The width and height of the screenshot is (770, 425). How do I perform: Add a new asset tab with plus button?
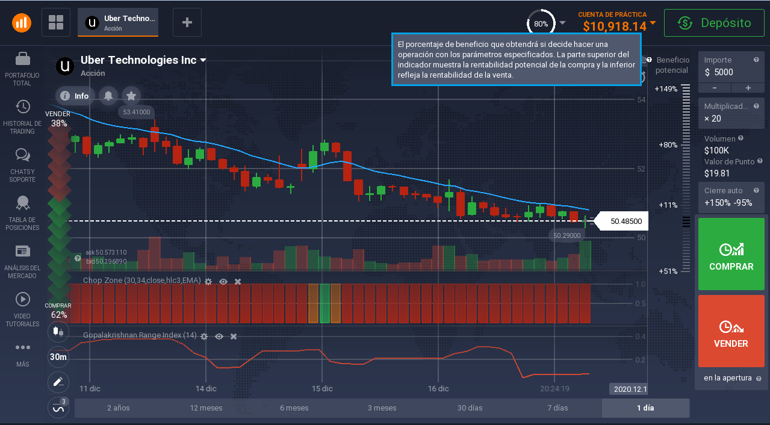(x=187, y=23)
